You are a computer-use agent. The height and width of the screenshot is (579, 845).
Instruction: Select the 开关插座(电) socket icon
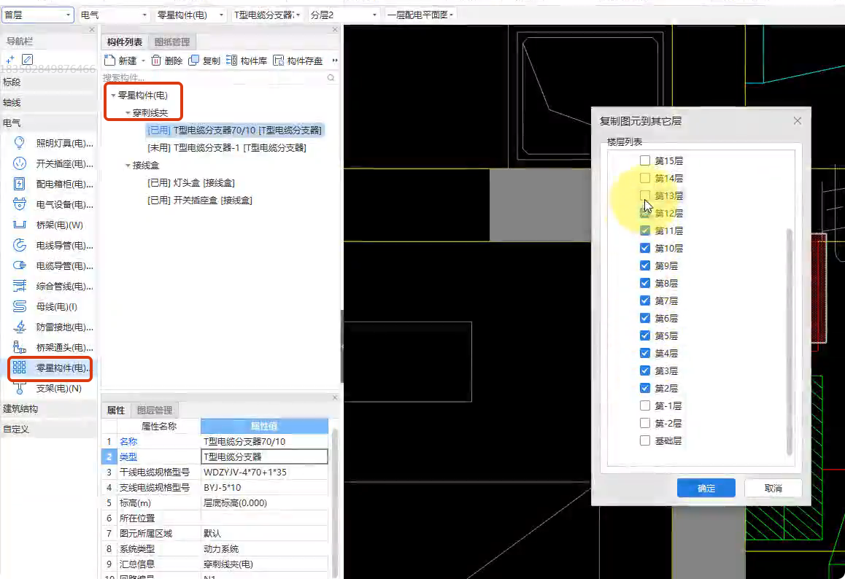[20, 163]
